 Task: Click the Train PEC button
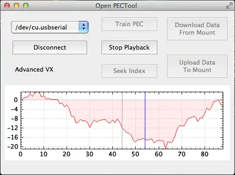129,24
